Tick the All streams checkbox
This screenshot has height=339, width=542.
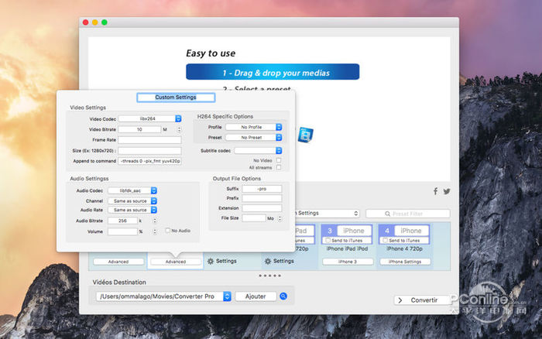pos(279,168)
